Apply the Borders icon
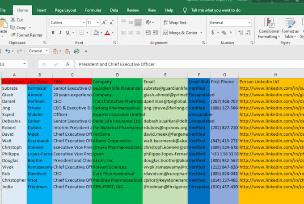Viewport: 304px width, 204px height. click(82, 33)
